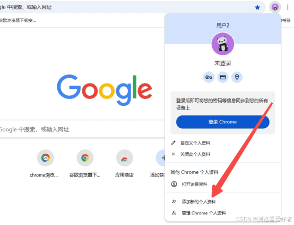Click the sync info text 登录后即可将您的密码
The width and height of the screenshot is (294, 225).
pyautogui.click(x=222, y=104)
